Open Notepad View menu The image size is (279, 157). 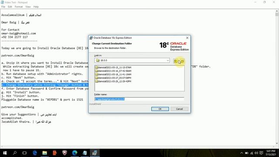click(28, 7)
